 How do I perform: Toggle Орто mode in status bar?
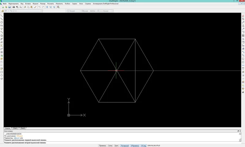tap(116, 146)
